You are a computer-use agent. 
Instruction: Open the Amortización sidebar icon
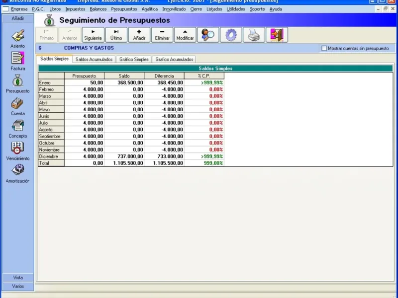point(18,170)
